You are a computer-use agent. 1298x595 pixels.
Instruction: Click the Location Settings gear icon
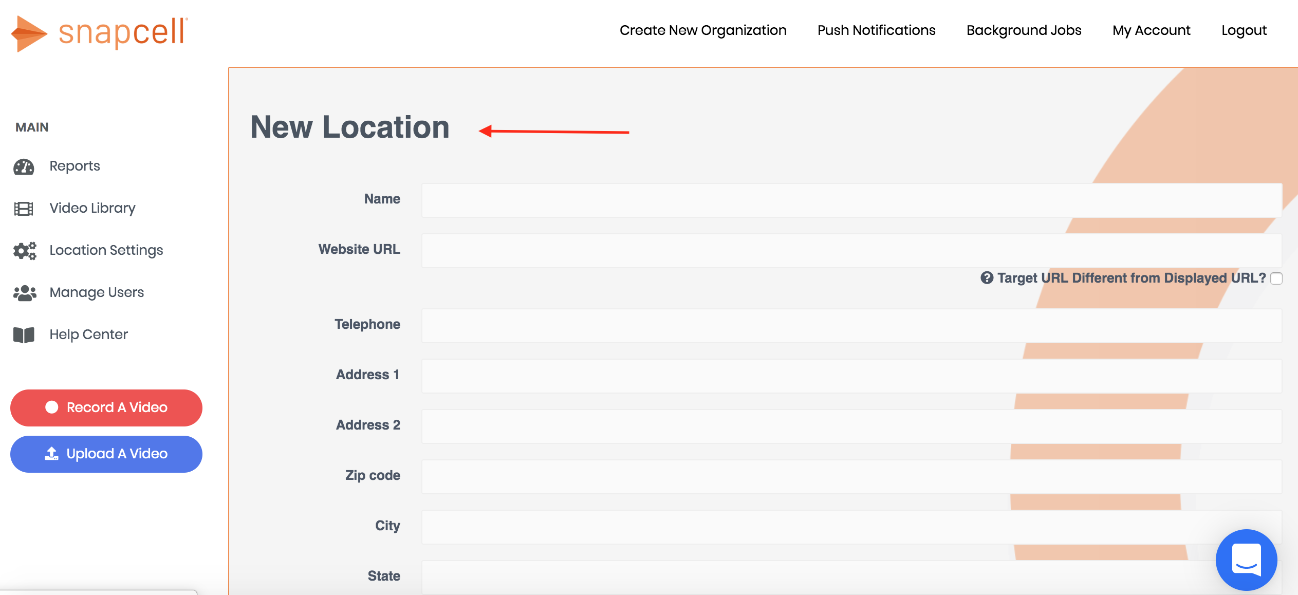click(24, 250)
